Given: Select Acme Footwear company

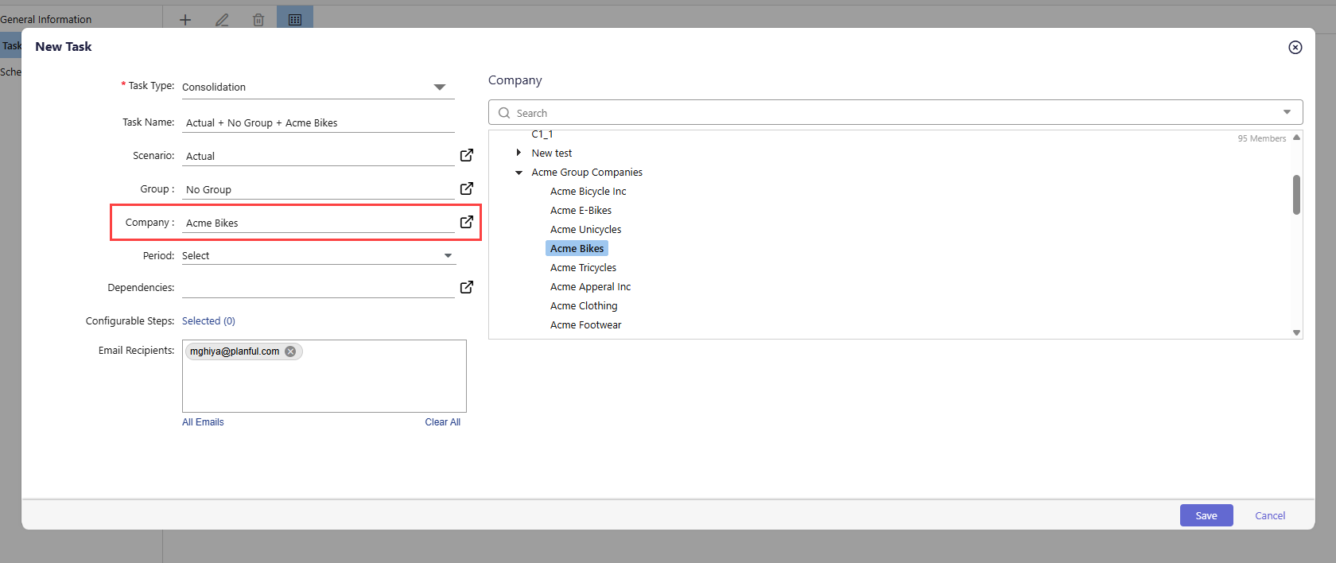Looking at the screenshot, I should click(x=586, y=325).
